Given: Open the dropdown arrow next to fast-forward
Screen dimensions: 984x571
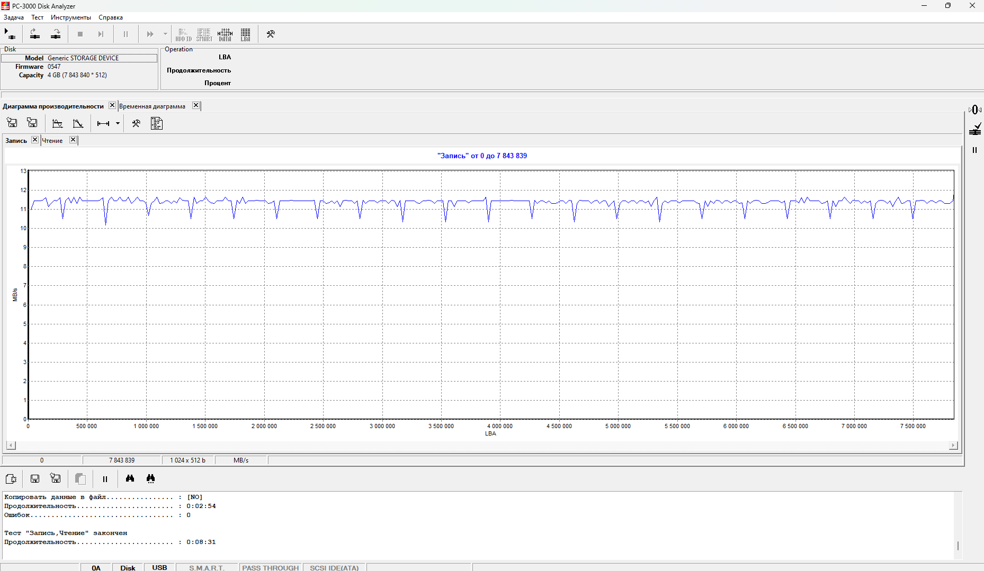Looking at the screenshot, I should pyautogui.click(x=165, y=34).
